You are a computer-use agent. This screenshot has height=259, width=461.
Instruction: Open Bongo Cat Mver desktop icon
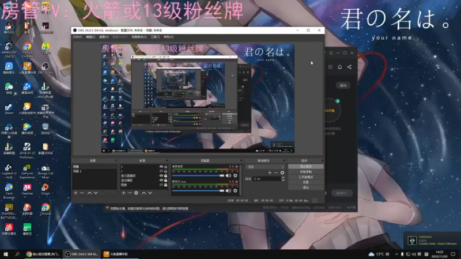pyautogui.click(x=46, y=171)
